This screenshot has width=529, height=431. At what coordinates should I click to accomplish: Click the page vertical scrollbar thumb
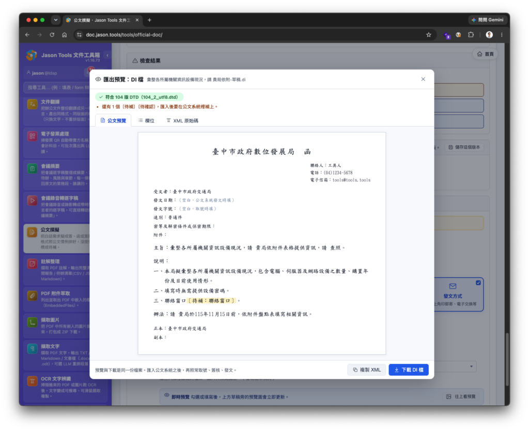(507, 359)
